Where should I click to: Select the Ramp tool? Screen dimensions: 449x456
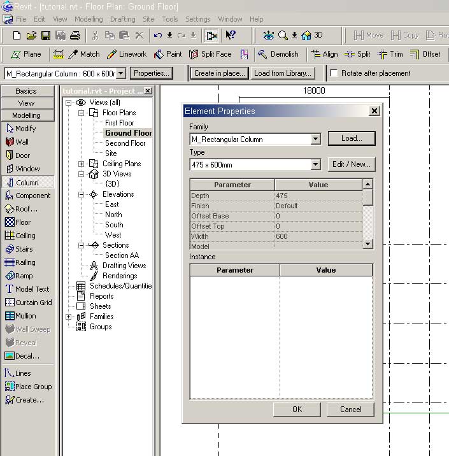point(19,276)
